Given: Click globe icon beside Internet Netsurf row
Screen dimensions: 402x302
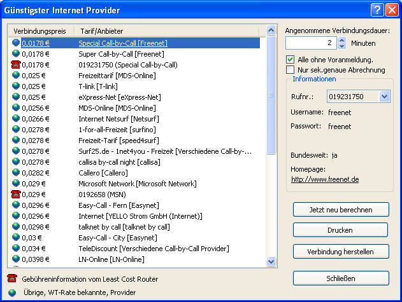Looking at the screenshot, I should tap(16, 118).
